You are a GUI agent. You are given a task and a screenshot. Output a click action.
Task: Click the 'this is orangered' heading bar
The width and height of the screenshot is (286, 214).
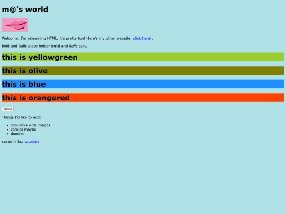pyautogui.click(x=143, y=98)
